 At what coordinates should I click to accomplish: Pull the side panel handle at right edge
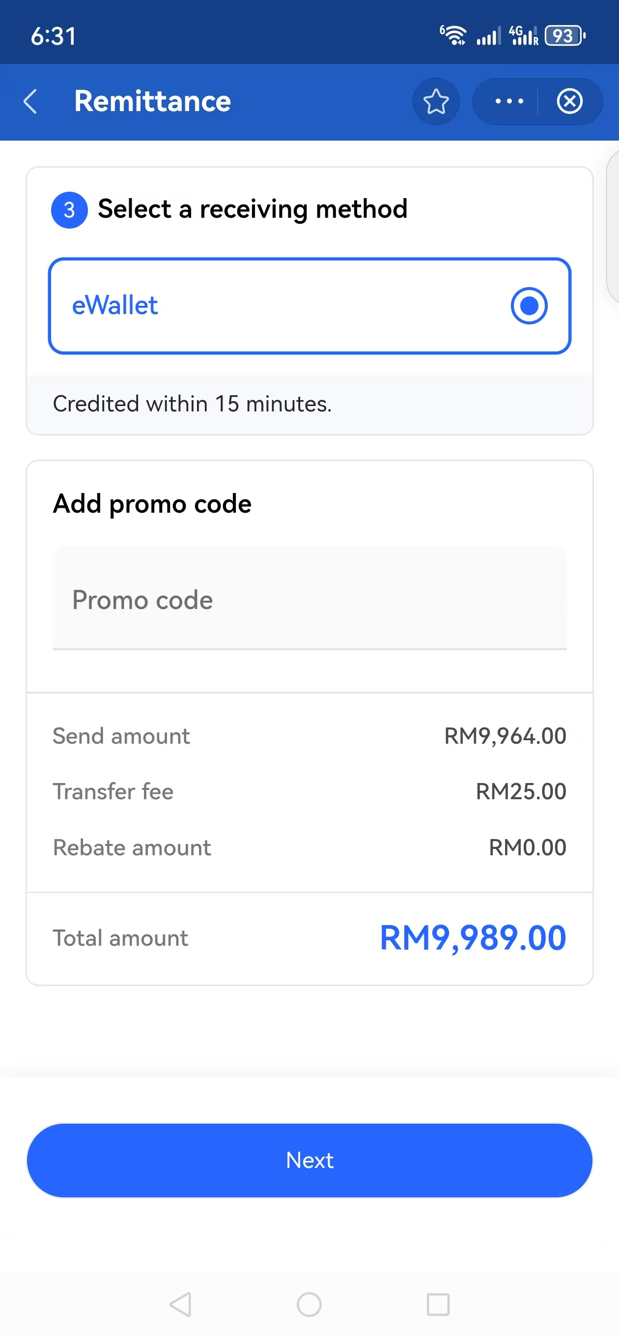pos(613,226)
